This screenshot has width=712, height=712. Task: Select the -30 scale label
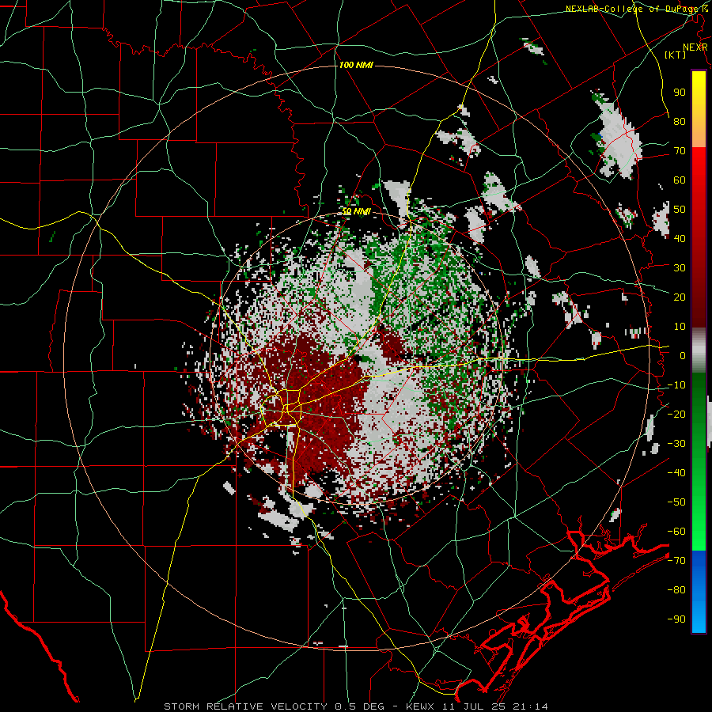coord(676,443)
